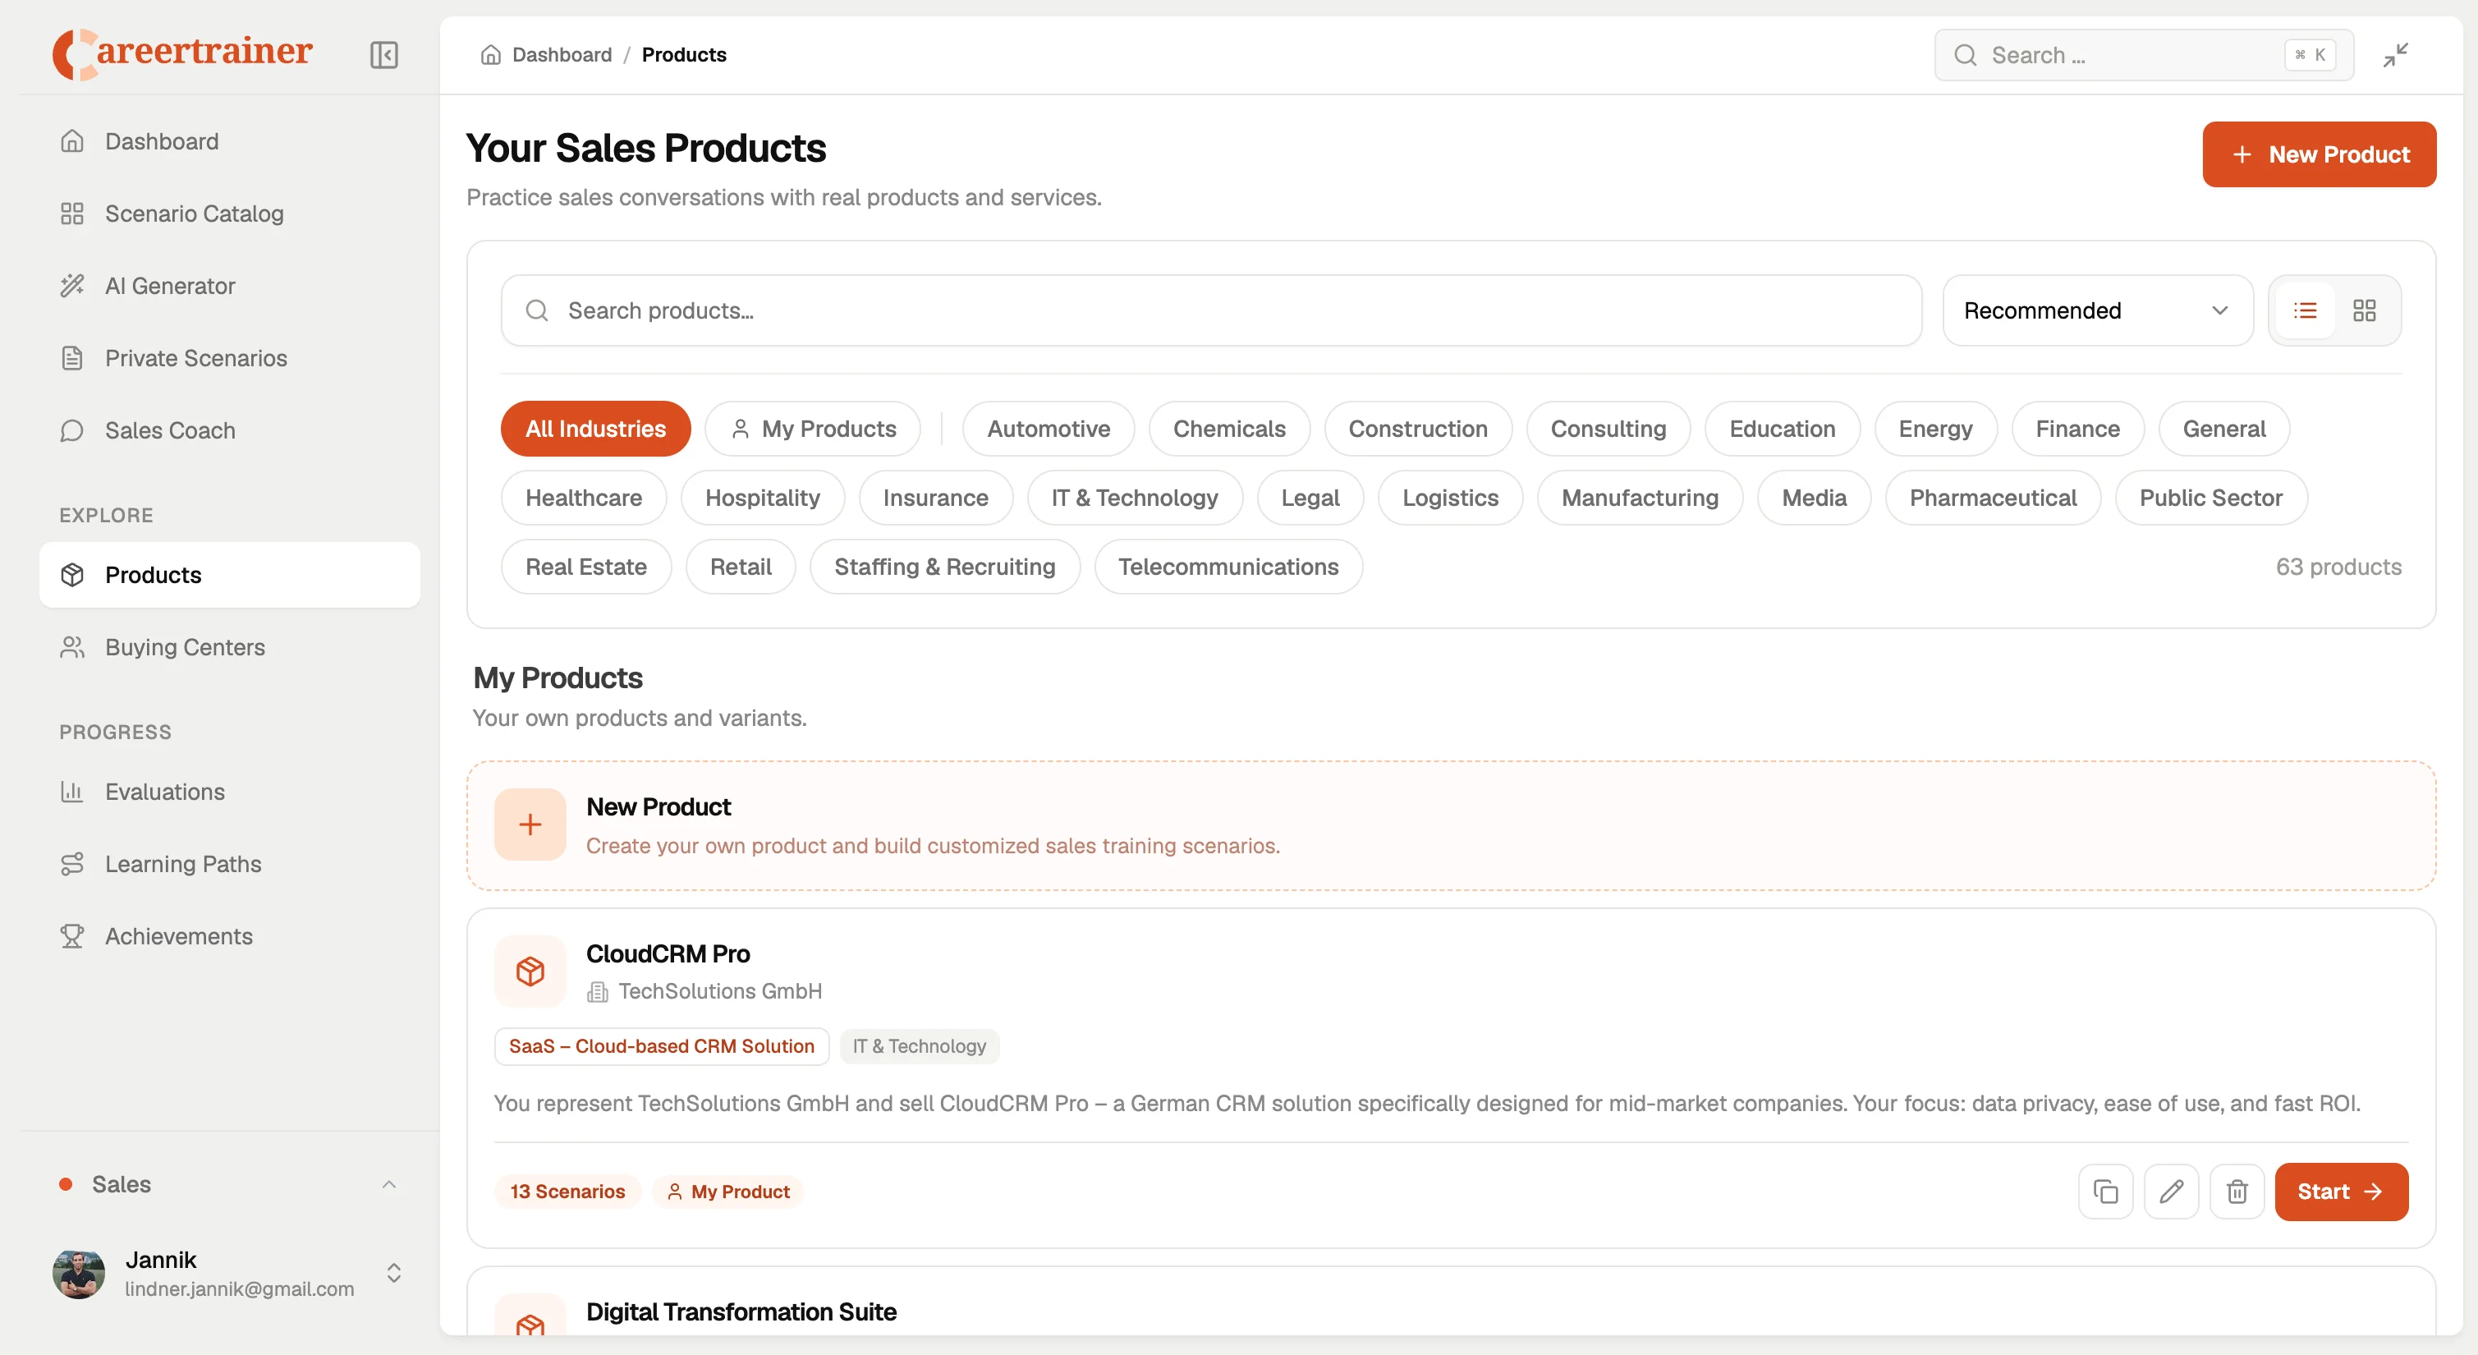Filter by Chemicals industry
Viewport: 2478px width, 1355px height.
pos(1228,428)
